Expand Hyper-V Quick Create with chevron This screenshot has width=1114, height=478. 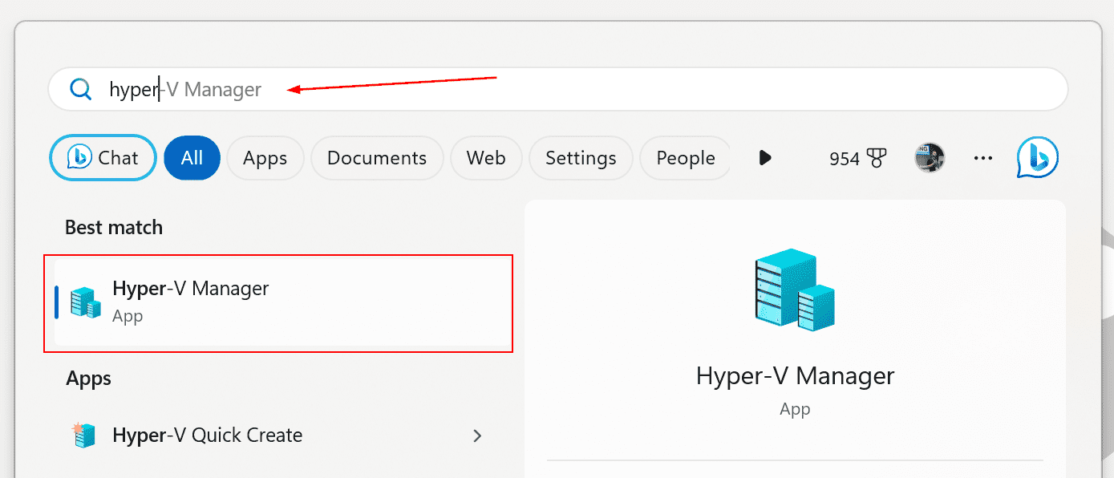tap(477, 435)
